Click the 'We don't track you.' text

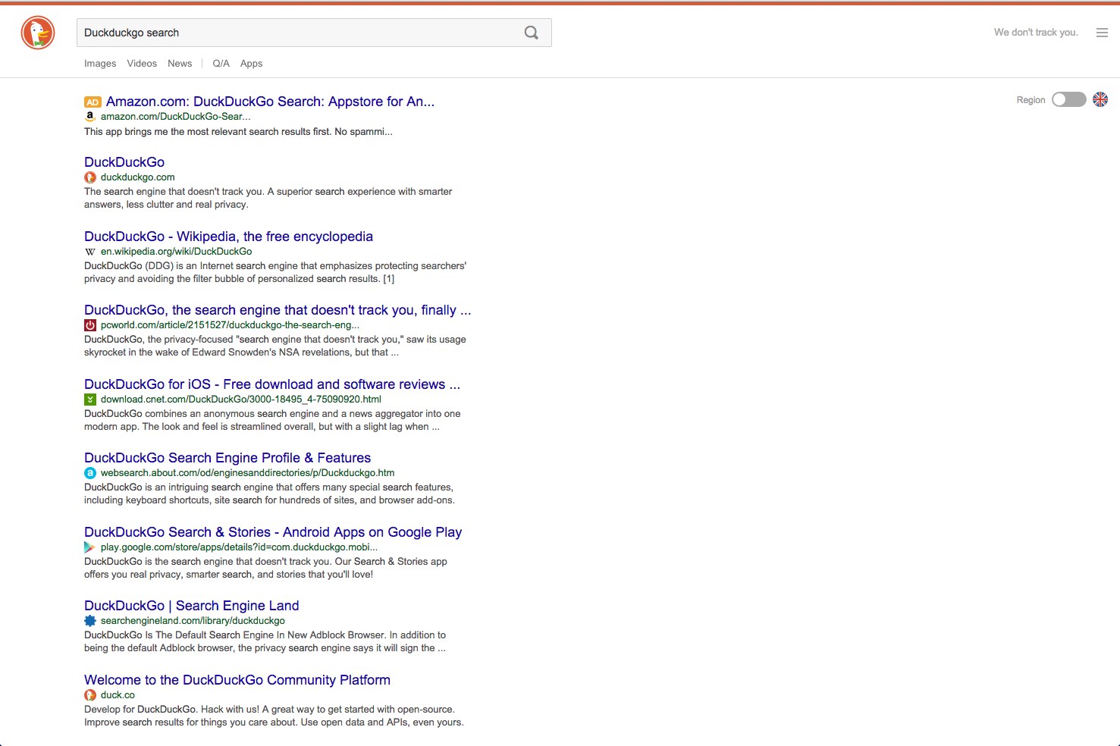coord(1036,33)
